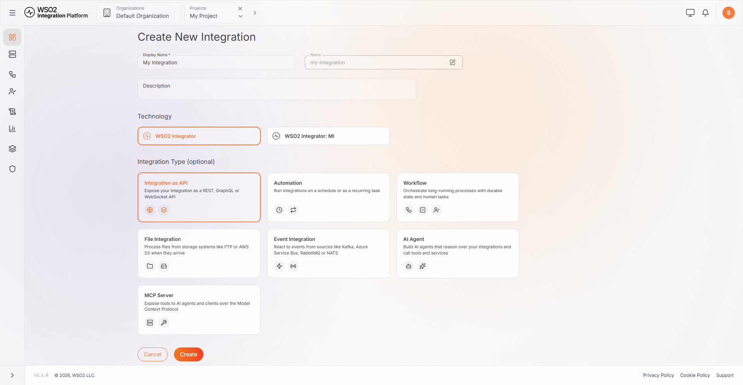Open the overview dashboard sidebar icon
743x385 pixels.
[12, 37]
